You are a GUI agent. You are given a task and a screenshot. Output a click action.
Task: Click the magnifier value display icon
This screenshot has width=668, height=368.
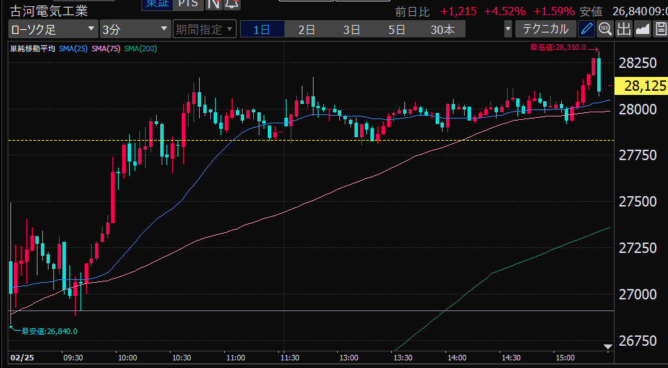coord(605,29)
